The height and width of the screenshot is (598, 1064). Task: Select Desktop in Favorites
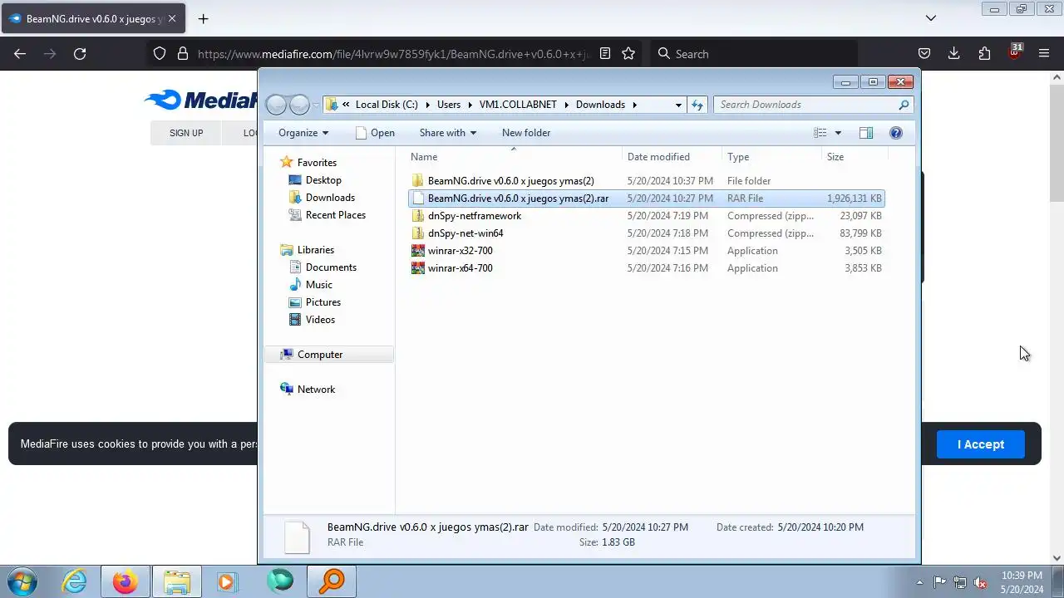(x=323, y=180)
